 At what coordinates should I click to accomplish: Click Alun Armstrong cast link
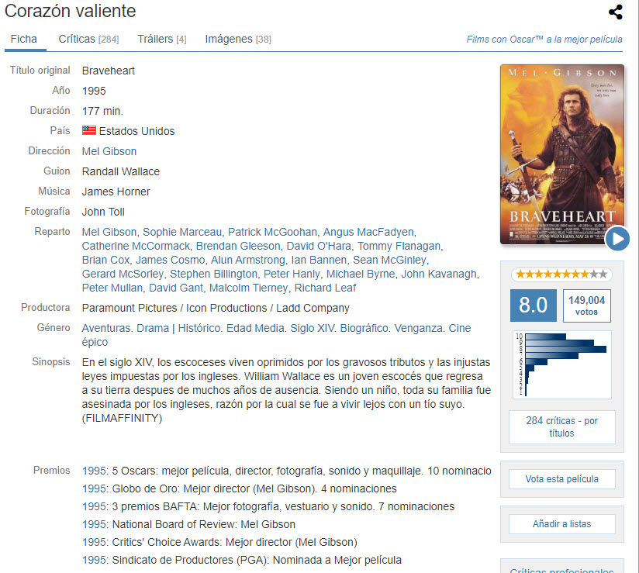248,260
